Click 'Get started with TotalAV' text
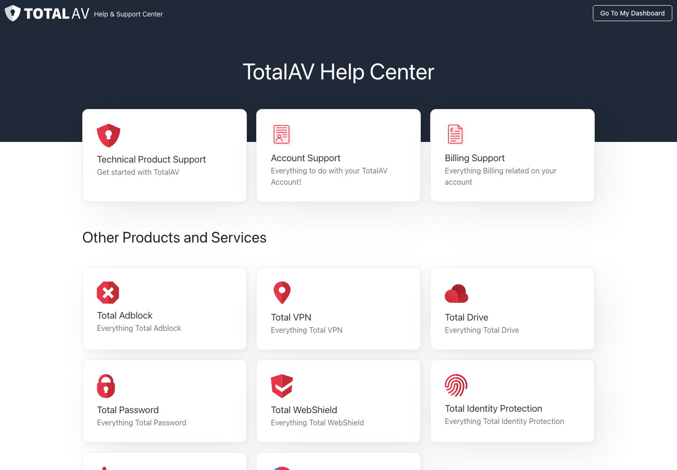677x470 pixels. [138, 172]
